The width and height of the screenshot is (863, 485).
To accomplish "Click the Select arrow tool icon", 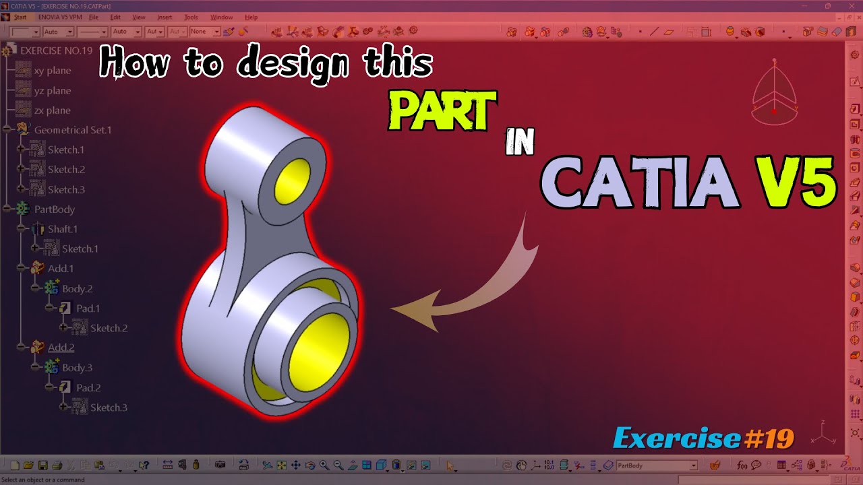I will 450,465.
